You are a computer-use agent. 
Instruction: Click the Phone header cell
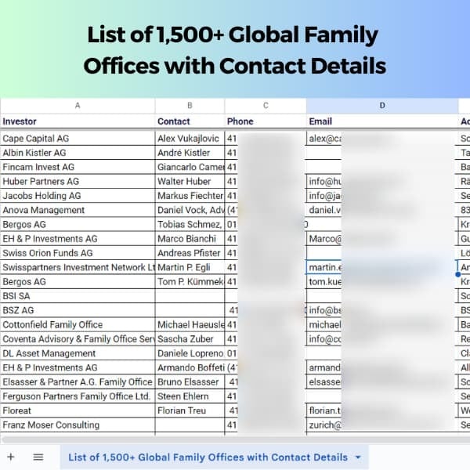266,121
